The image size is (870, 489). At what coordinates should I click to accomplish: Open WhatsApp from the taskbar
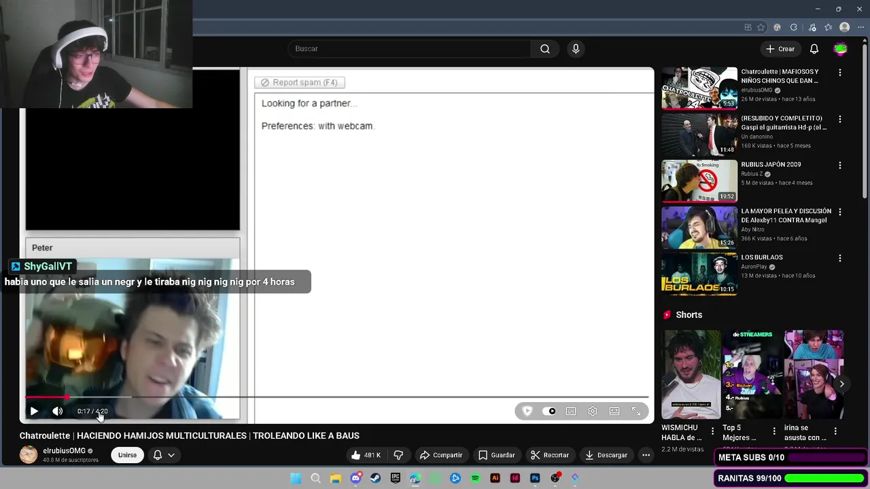[x=435, y=478]
